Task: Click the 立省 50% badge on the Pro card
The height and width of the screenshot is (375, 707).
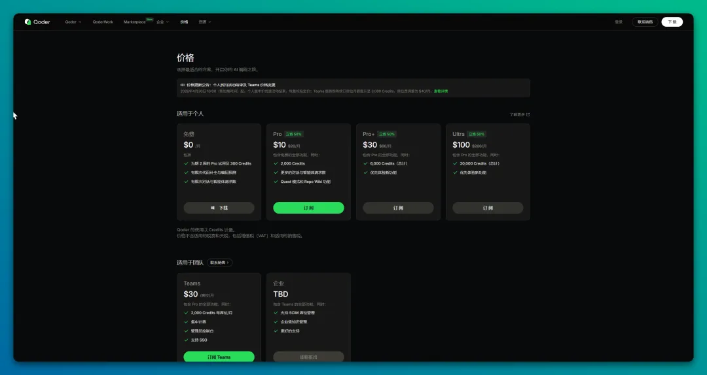Action: point(293,134)
